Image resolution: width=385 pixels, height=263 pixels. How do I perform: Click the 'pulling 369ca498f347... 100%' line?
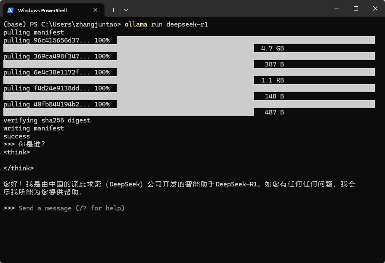(56, 56)
